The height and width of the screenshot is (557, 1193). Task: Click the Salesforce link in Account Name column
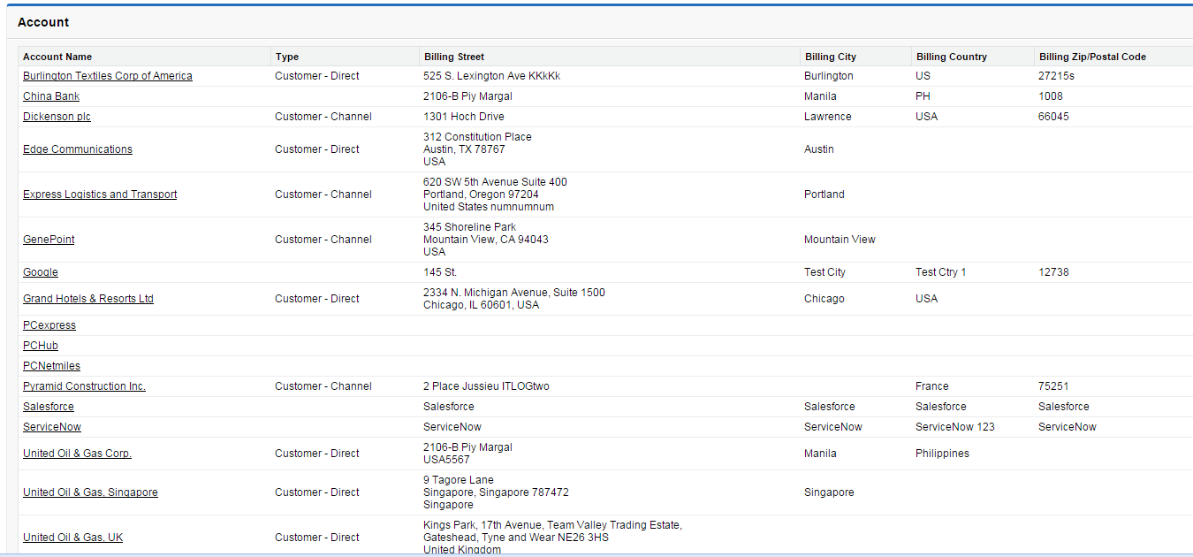pyautogui.click(x=49, y=407)
